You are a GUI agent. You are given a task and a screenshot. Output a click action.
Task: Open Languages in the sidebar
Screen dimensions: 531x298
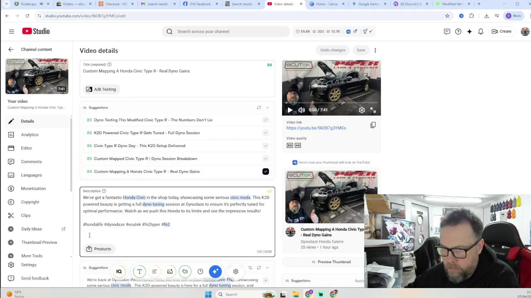[36, 175]
